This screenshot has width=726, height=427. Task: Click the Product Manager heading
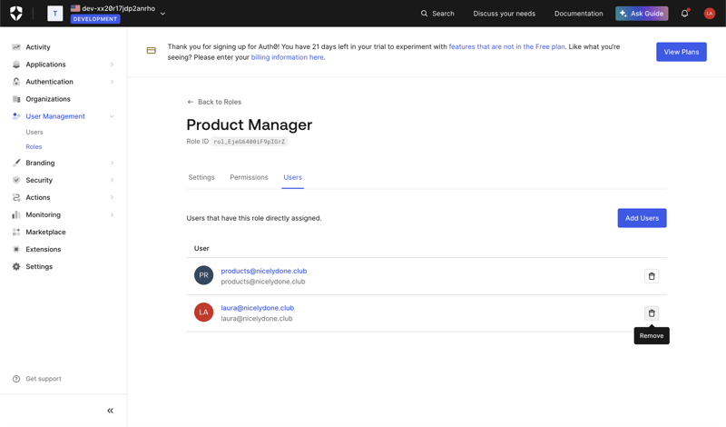tap(249, 124)
